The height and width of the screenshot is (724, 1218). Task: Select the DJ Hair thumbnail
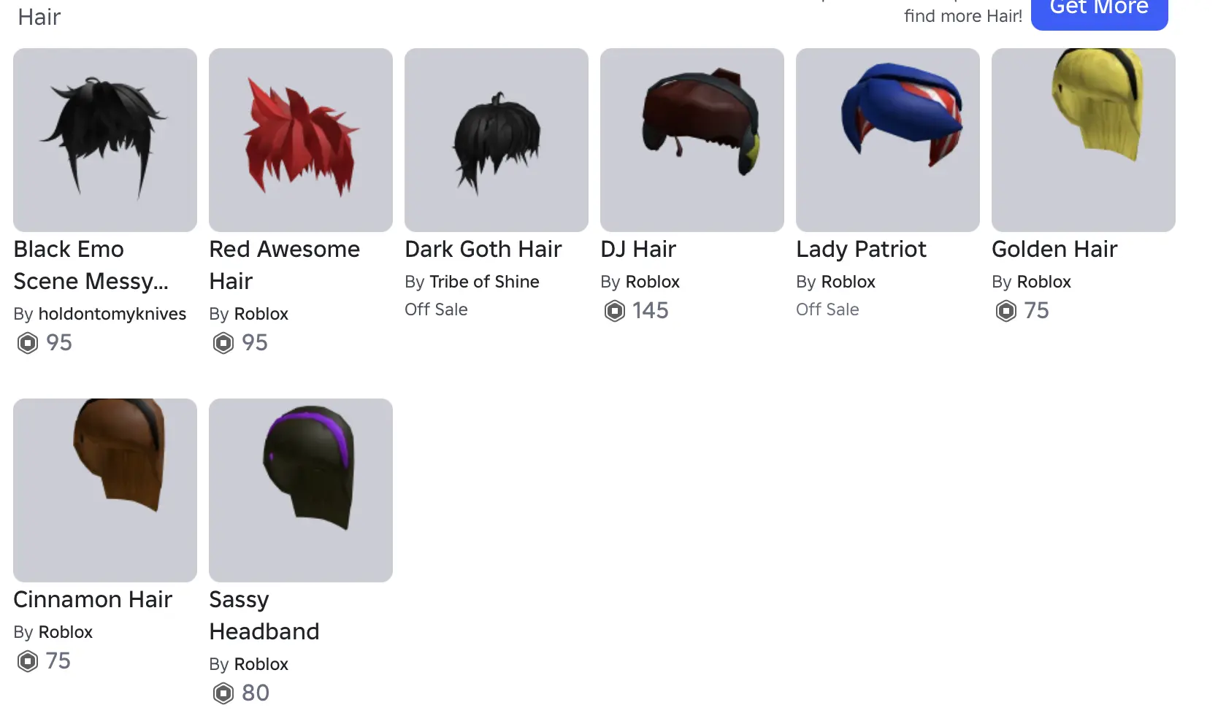[x=692, y=140]
